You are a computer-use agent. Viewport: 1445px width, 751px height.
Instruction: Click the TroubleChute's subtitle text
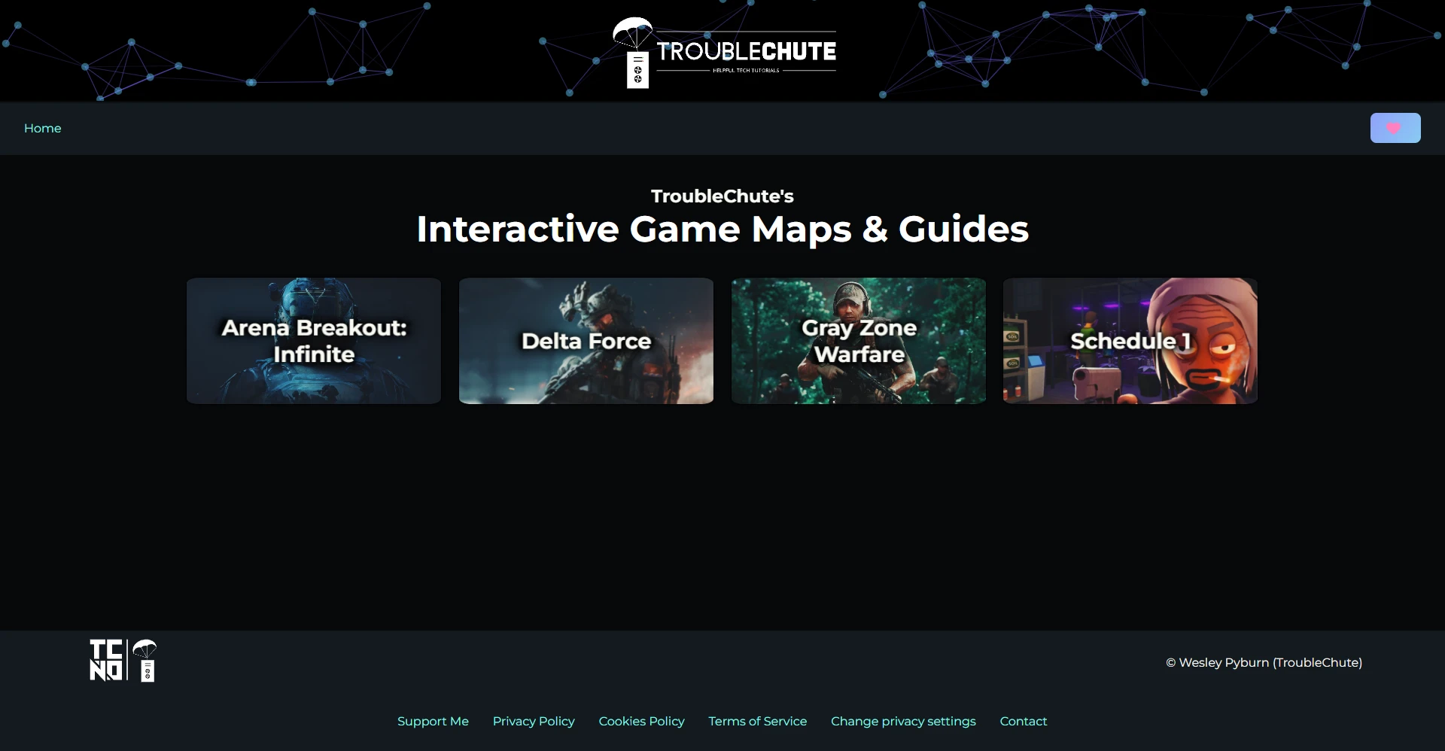[722, 196]
